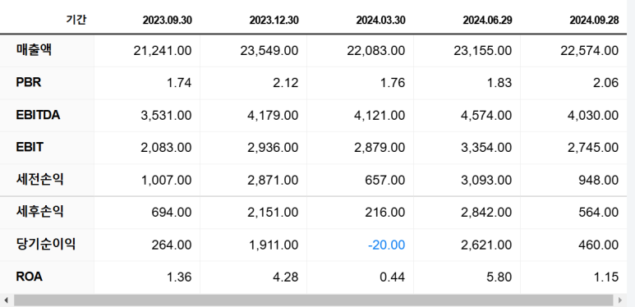Select 세전손익 value 1,007.00
The image size is (635, 307).
[x=166, y=180]
